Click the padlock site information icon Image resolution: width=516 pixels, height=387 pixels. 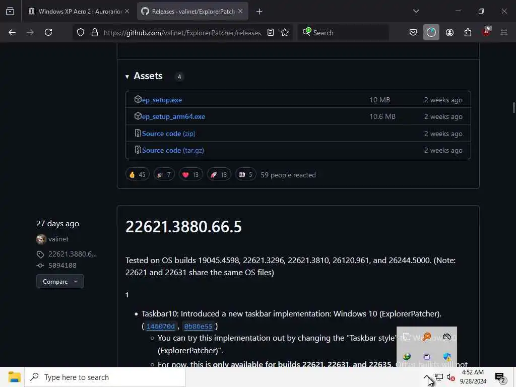[95, 33]
